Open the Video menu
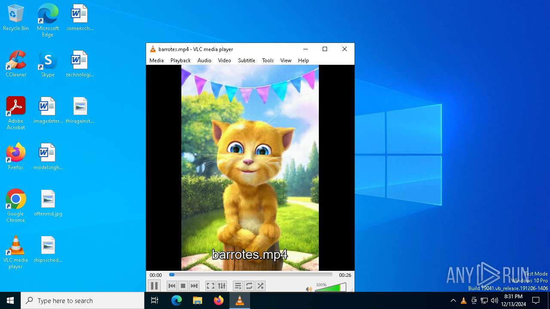Viewport: 550px width, 309px height. click(x=225, y=61)
